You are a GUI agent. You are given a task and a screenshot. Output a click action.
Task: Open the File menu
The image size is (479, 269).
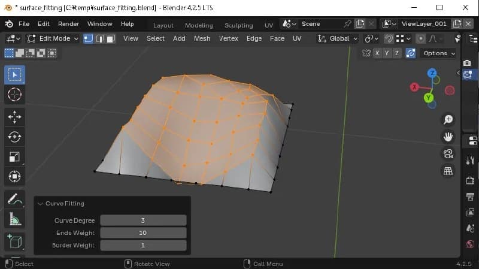pos(24,24)
